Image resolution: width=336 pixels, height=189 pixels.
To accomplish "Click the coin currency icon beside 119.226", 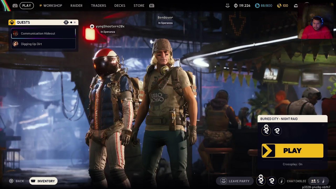I will click(236, 6).
